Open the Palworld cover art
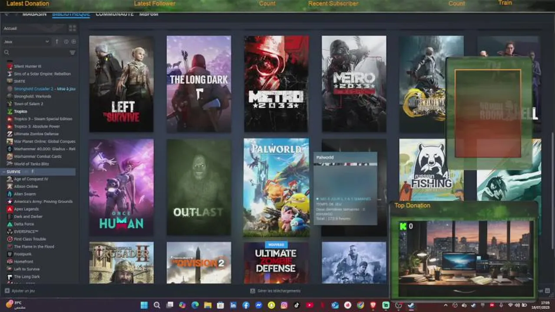The height and width of the screenshot is (312, 555). pos(277,187)
